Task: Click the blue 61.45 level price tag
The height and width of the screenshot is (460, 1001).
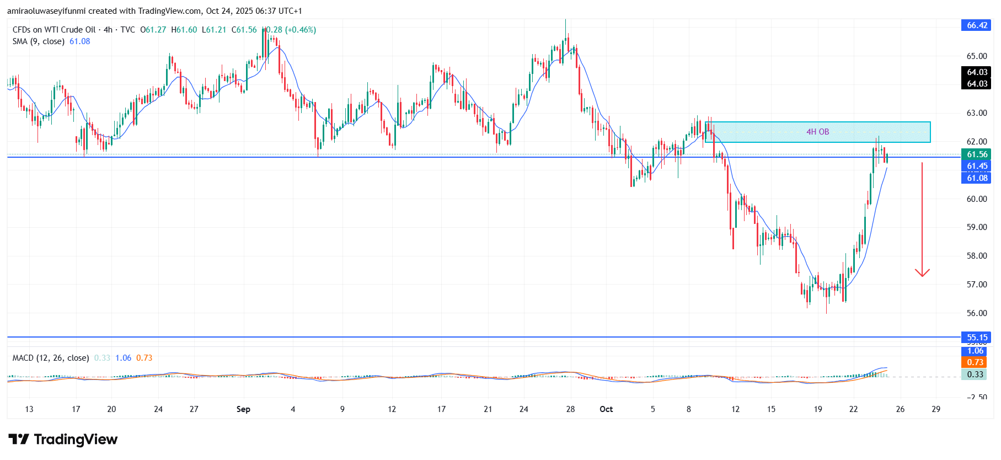Action: tap(977, 166)
